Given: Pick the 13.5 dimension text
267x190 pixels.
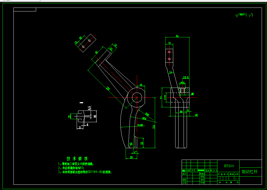Looking at the screenshot, I should (186, 78).
